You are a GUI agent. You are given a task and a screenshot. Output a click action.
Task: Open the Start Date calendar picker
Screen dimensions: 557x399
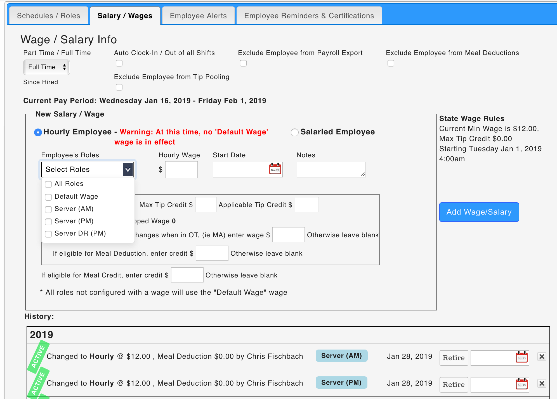[x=275, y=169]
